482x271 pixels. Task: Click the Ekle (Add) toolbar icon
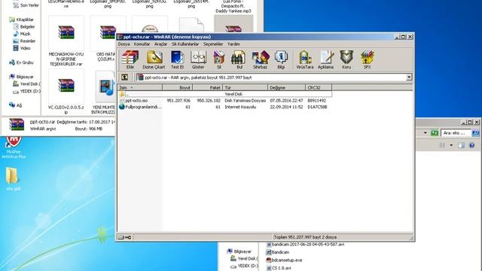[130, 59]
